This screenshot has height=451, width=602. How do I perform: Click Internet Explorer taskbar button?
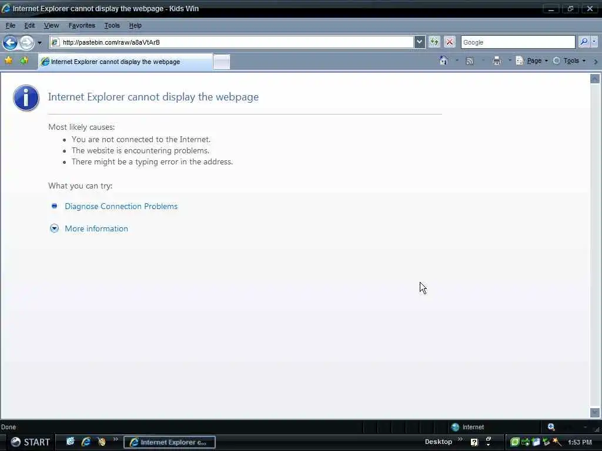[169, 442]
